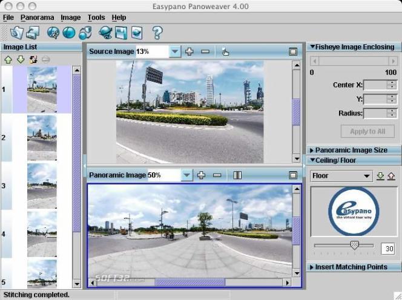The height and width of the screenshot is (300, 402).
Task: Click Image List scrollbar down arrow
Action: pyautogui.click(x=77, y=284)
